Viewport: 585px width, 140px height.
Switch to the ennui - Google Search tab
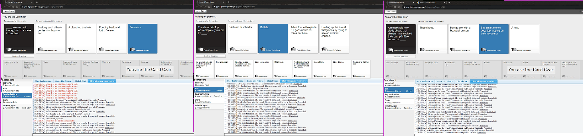point(429,3)
